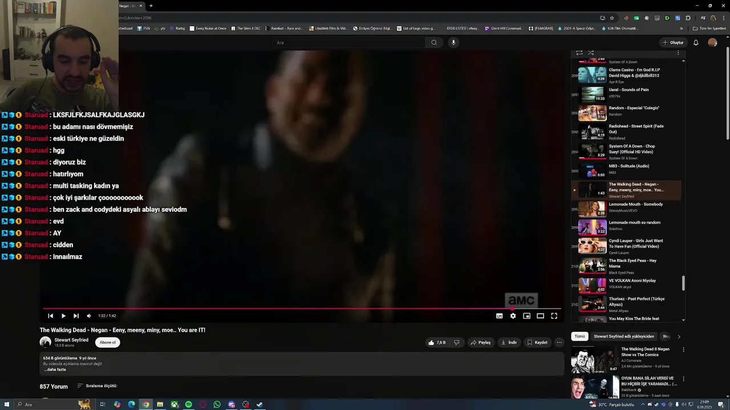Dislike the video with thumbs down
730x410 pixels.
(x=456, y=342)
